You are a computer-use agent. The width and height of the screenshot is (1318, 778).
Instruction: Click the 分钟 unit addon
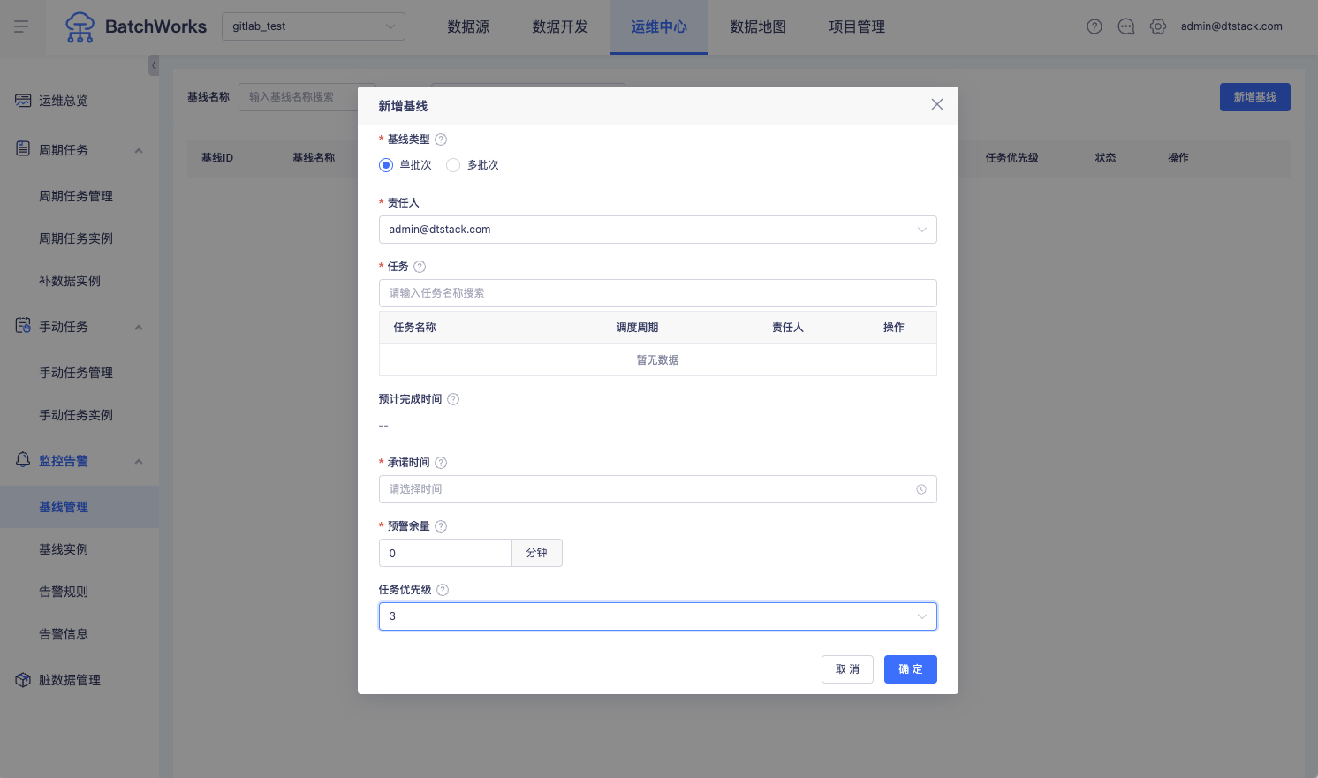pos(537,553)
